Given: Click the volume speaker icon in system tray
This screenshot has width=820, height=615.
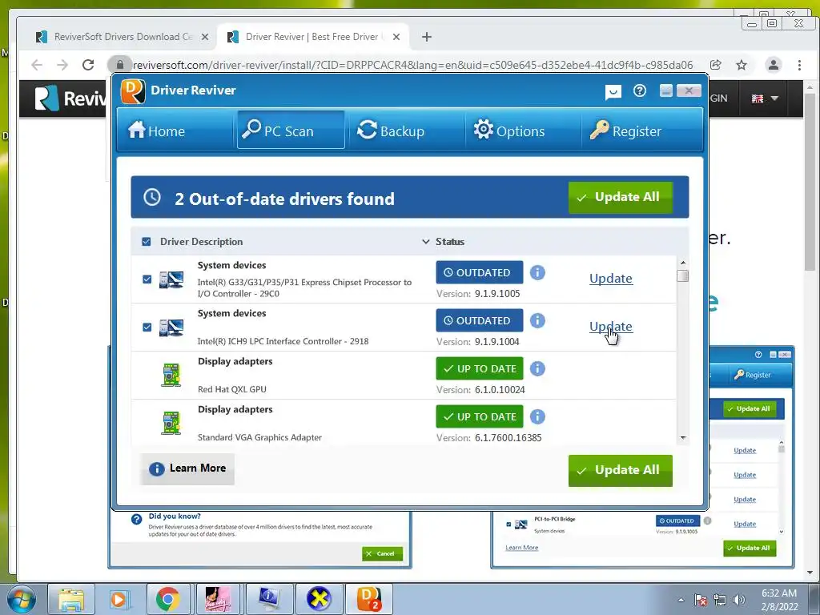Looking at the screenshot, I should click(738, 600).
